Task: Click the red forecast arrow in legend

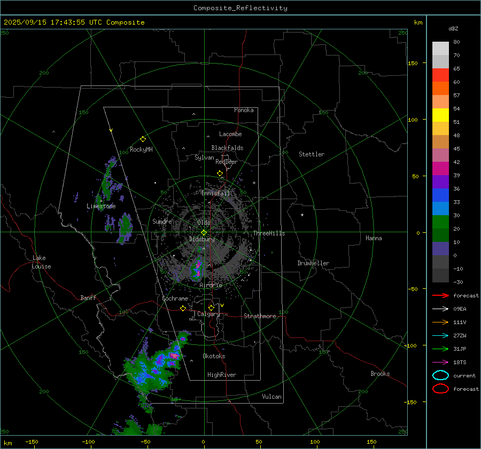Action: coord(440,295)
